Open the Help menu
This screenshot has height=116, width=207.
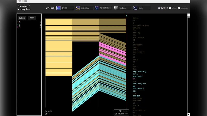click(25, 1)
